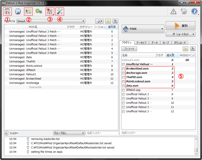Image resolution: width=202 pixels, height=160 pixels.
Task: Click the mod list tools wrench button
Action: click(x=99, y=21)
